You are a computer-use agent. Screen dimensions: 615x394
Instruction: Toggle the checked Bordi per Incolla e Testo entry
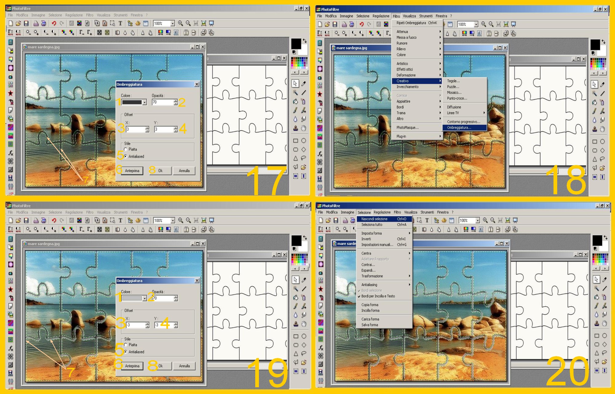click(x=378, y=296)
